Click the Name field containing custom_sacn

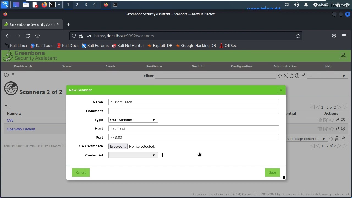pos(194,102)
